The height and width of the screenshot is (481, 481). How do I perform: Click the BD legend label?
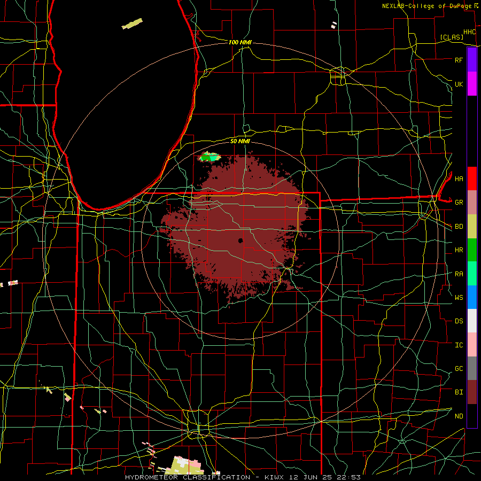(459, 227)
